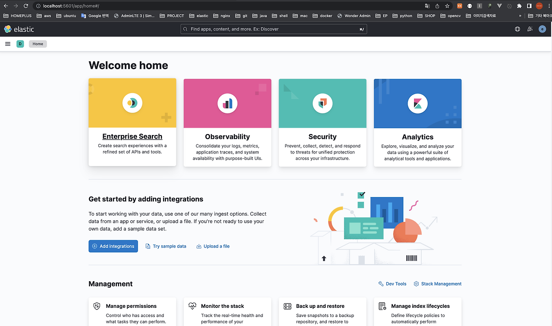
Task: Click the Monitor the stack heartbeat icon
Action: coord(192,306)
